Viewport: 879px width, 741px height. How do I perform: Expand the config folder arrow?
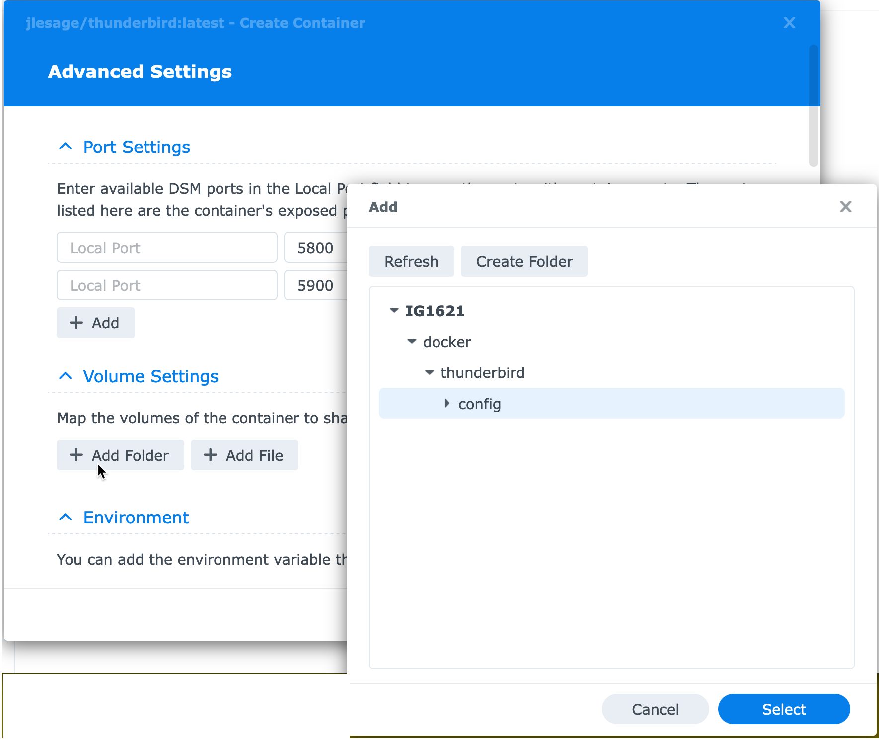coord(447,403)
